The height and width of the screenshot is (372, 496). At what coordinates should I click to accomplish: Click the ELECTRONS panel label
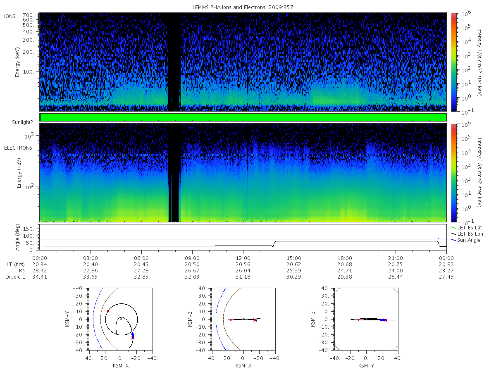pos(18,148)
